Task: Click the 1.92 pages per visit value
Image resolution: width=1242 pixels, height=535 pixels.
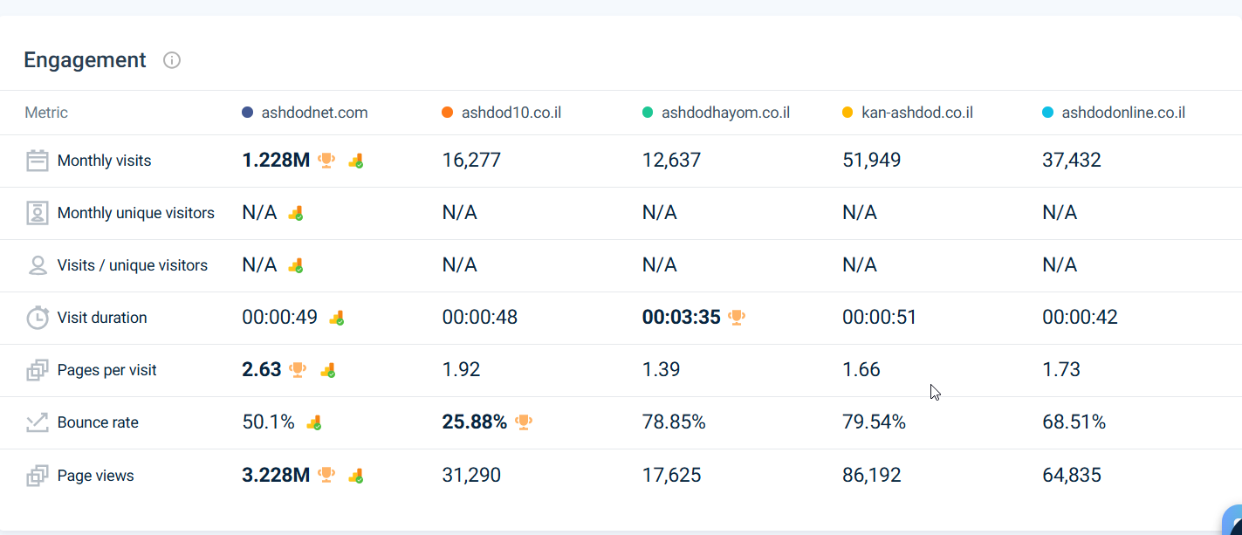Action: (x=461, y=370)
